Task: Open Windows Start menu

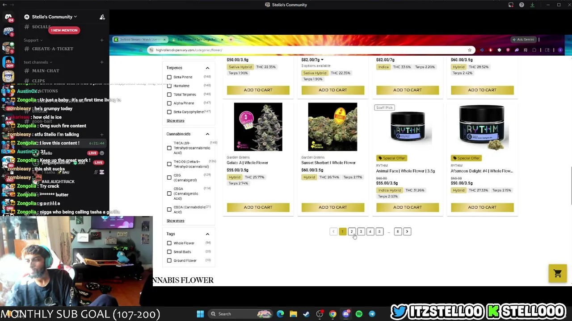Action: pyautogui.click(x=200, y=314)
